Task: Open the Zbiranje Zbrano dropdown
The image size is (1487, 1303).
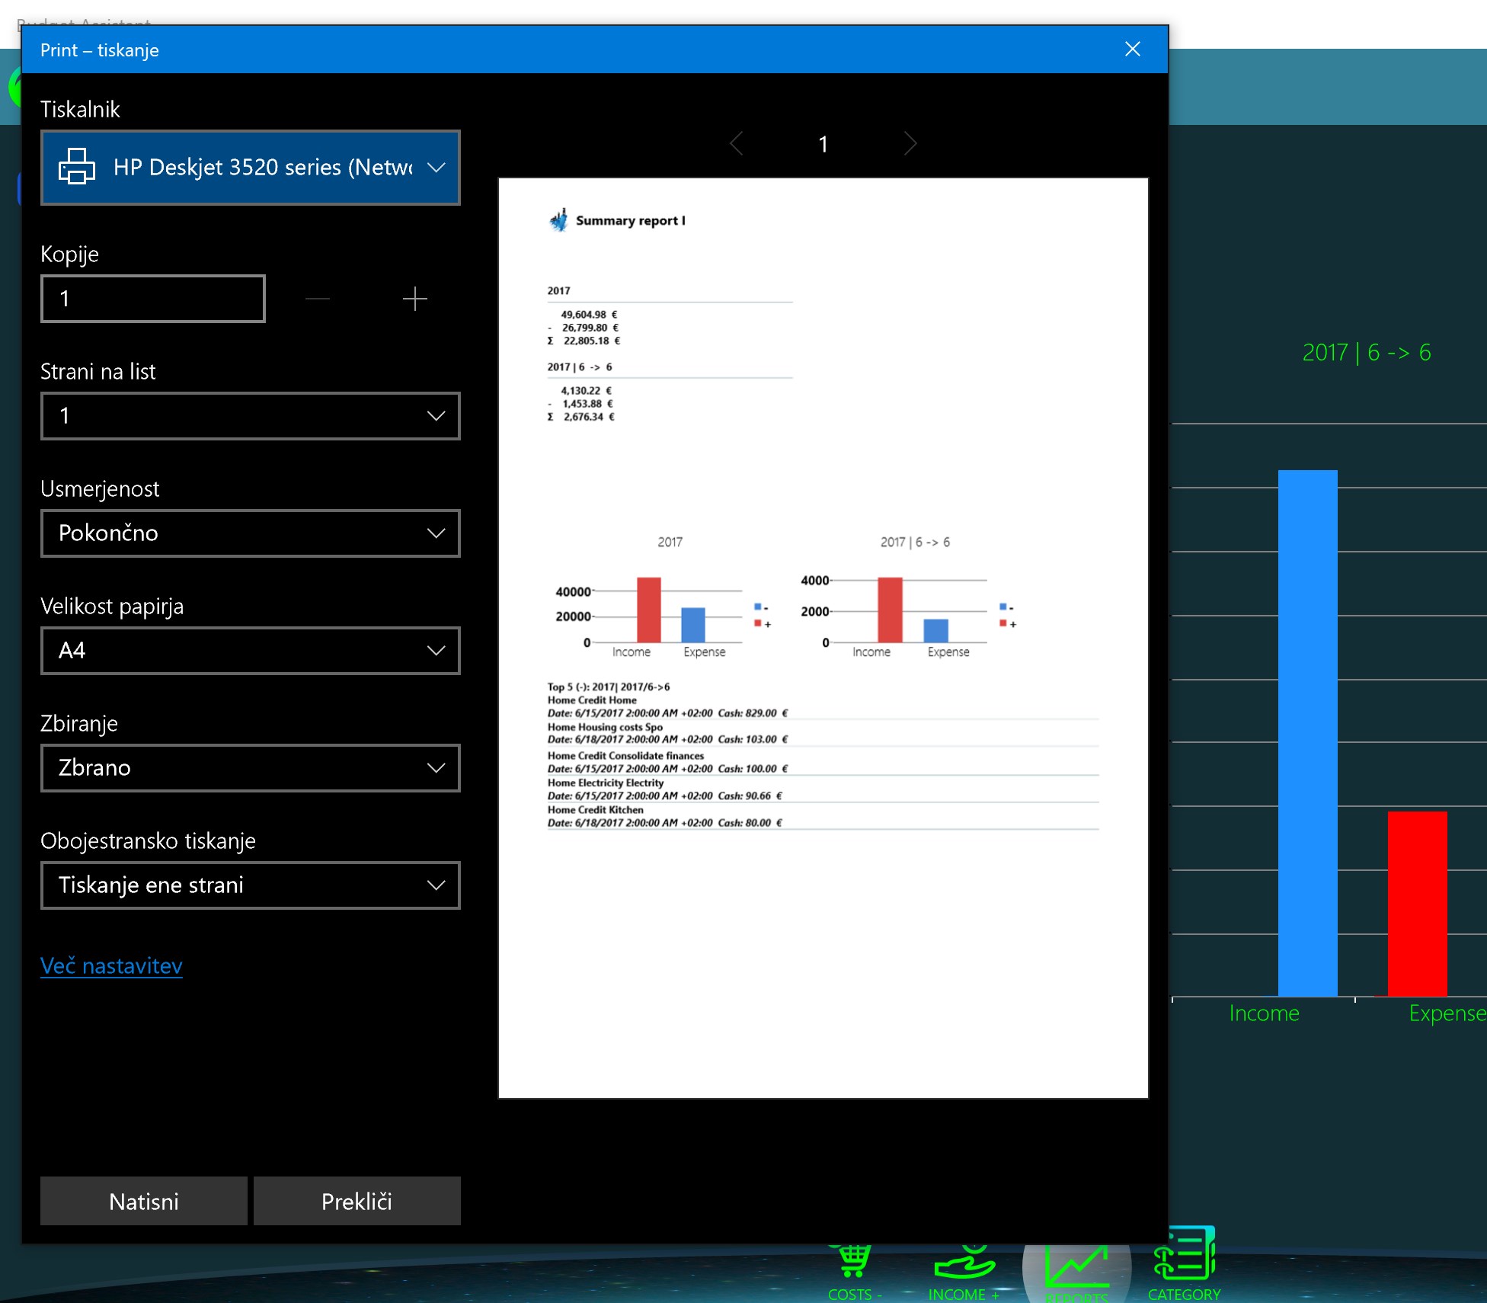Action: pyautogui.click(x=250, y=768)
